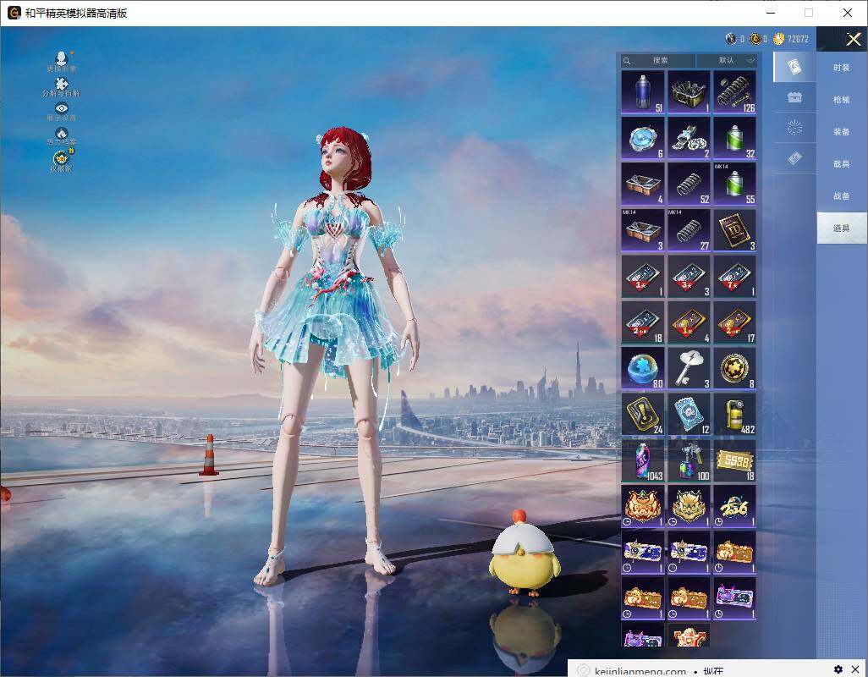
Task: Select the chest sub-category icon
Action: point(794,97)
